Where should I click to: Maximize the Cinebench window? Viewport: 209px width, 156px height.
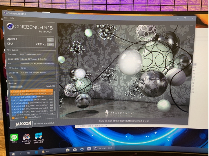185,18
